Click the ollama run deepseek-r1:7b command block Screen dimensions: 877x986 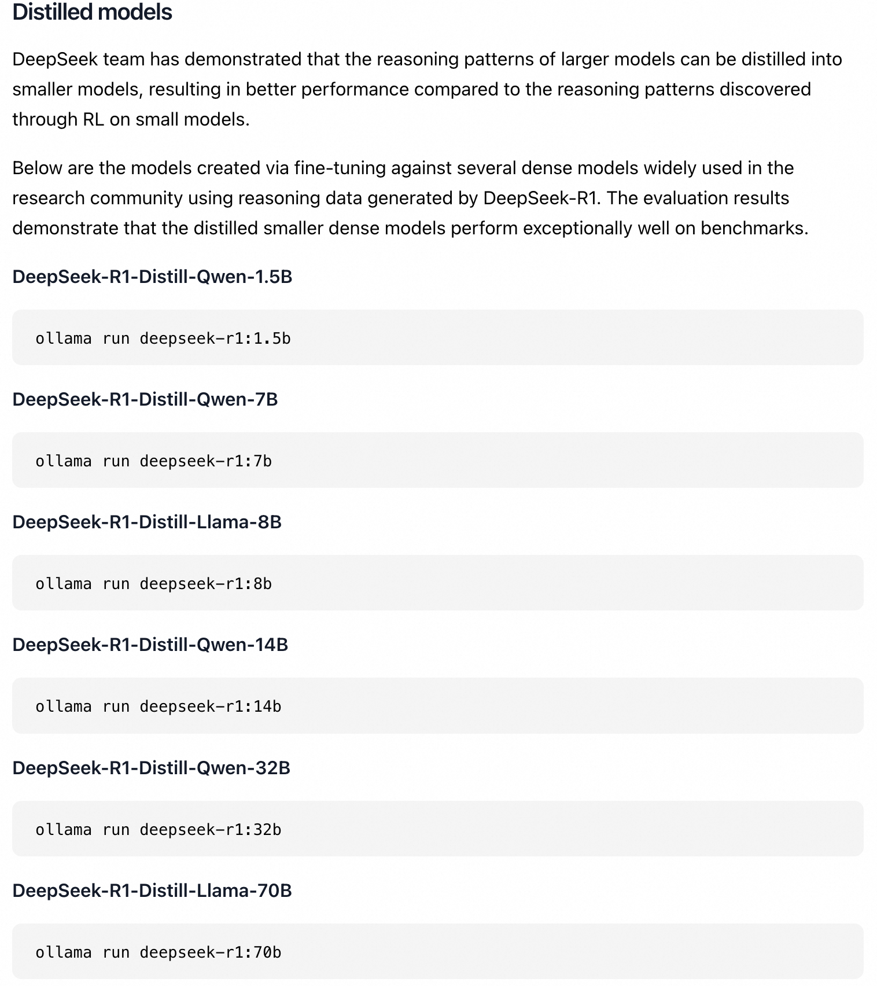[153, 461]
